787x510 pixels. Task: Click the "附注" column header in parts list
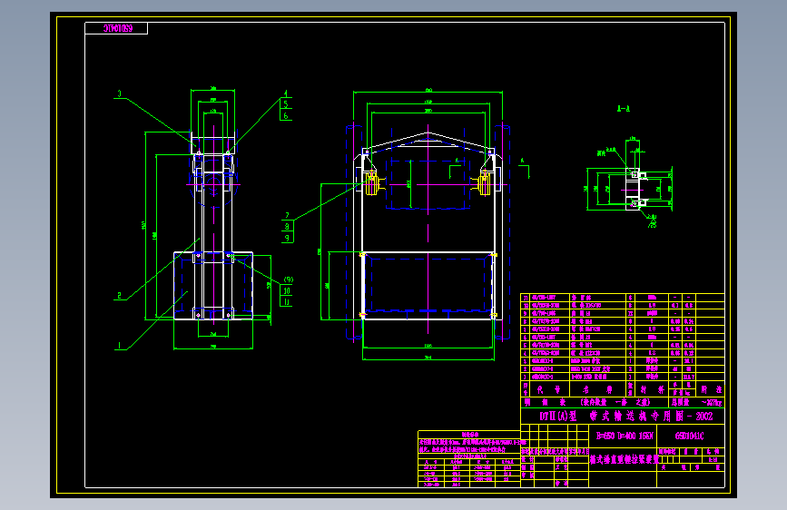(x=711, y=389)
